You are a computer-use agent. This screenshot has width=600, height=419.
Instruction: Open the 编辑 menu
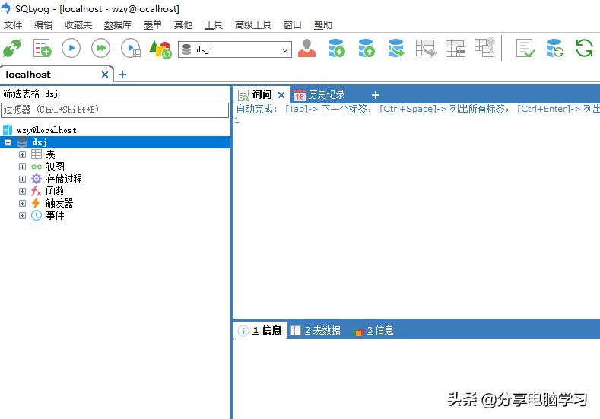[x=43, y=25]
